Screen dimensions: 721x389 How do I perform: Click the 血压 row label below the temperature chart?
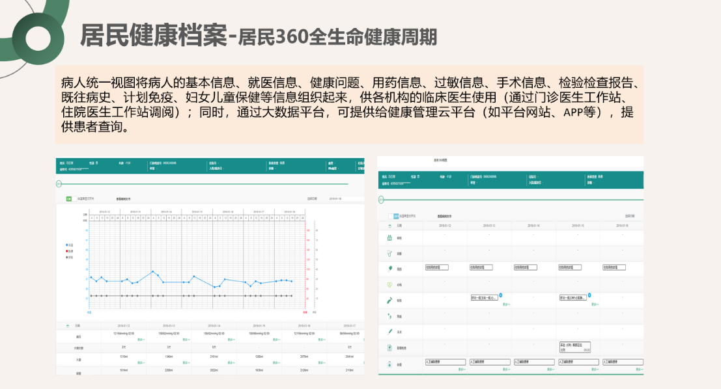[79, 337]
